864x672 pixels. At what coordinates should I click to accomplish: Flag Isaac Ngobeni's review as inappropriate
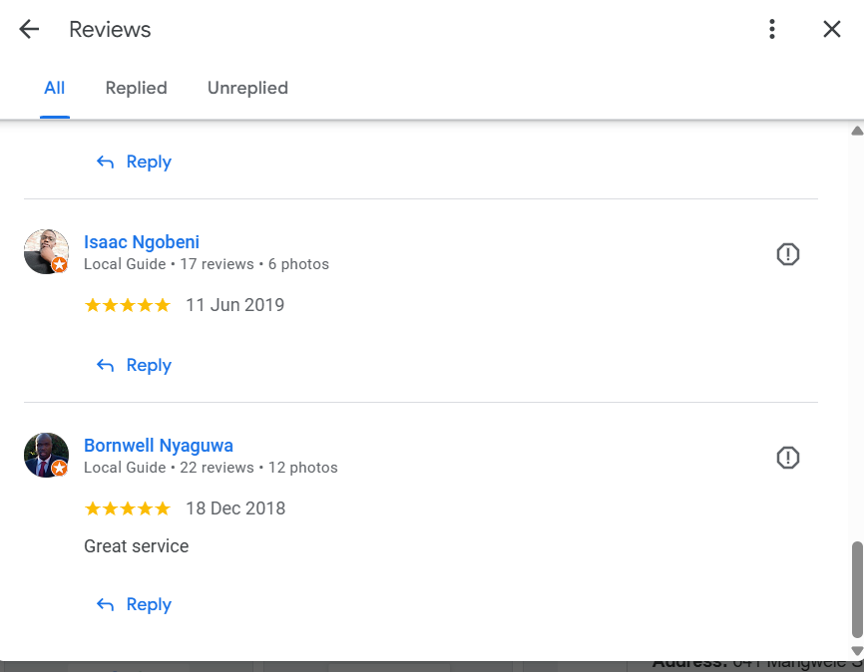(788, 255)
